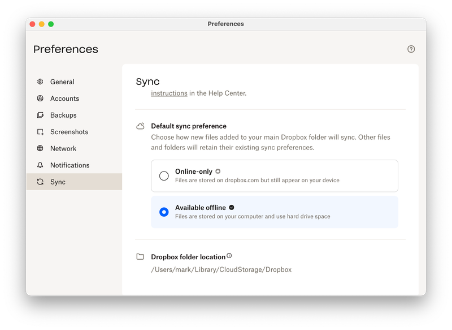Click the folder icon beside Dropbox folder location

(140, 256)
